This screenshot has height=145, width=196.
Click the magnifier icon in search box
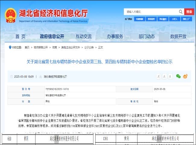[x=181, y=12]
